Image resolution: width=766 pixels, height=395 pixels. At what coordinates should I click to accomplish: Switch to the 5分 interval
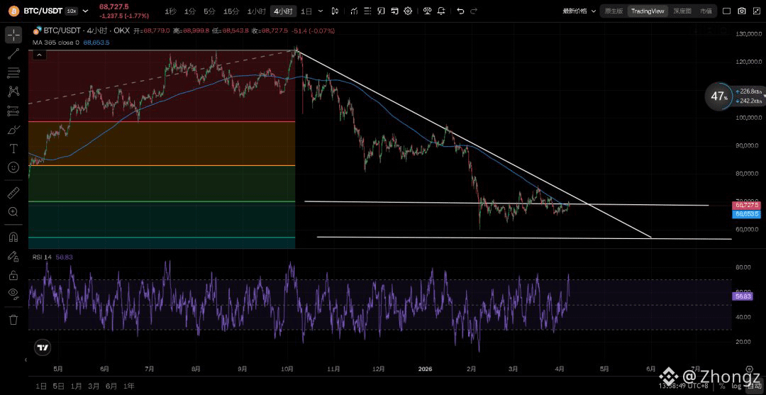pos(209,11)
